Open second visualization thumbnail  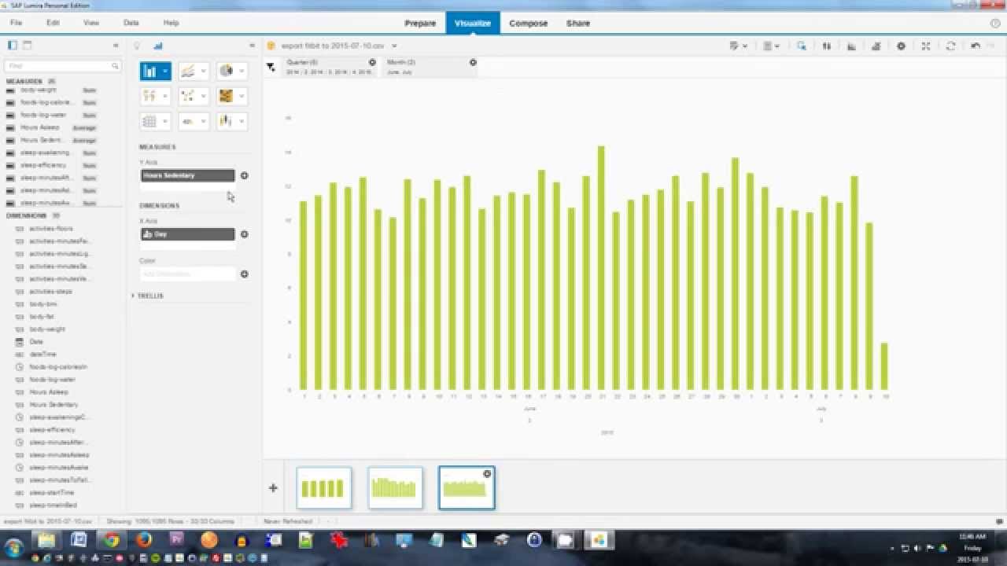[x=395, y=488]
